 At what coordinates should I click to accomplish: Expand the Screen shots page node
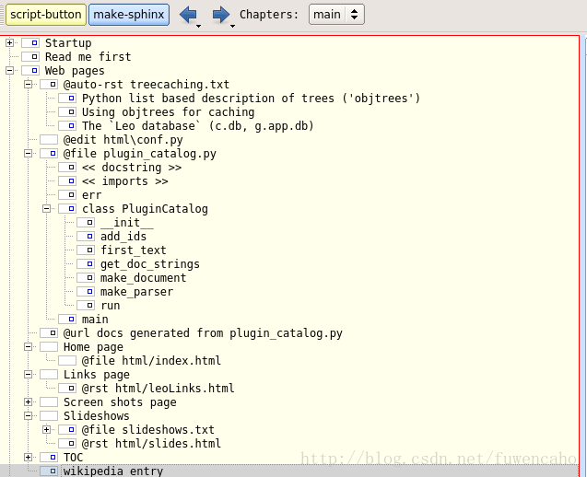[x=28, y=401]
